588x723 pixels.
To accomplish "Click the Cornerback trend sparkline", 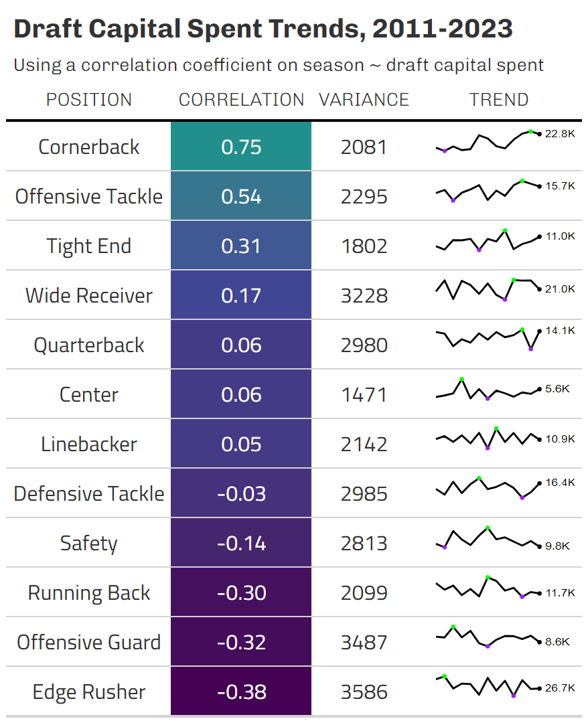I will pyautogui.click(x=488, y=141).
